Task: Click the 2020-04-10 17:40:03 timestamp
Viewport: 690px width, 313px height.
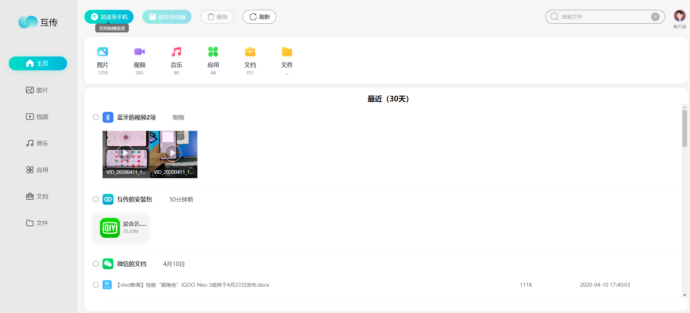Action: point(605,285)
